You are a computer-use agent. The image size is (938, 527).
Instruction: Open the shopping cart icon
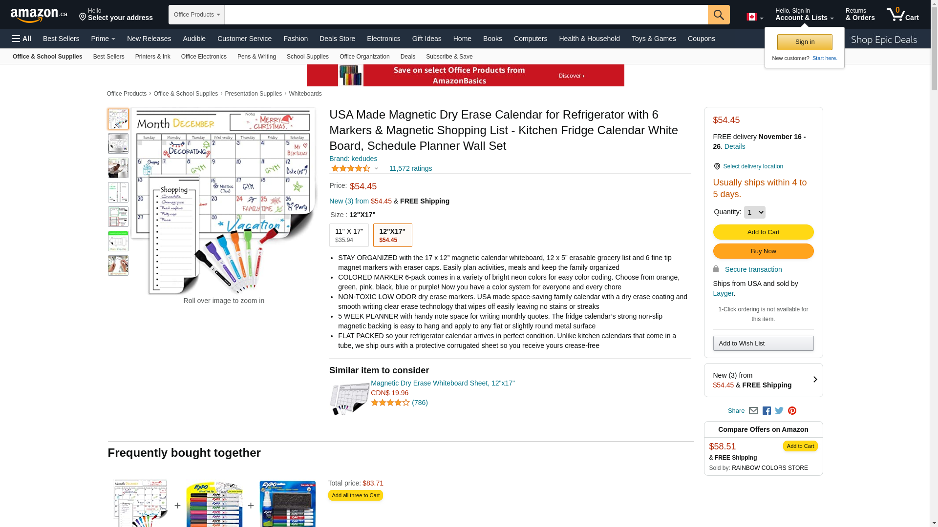tap(902, 15)
